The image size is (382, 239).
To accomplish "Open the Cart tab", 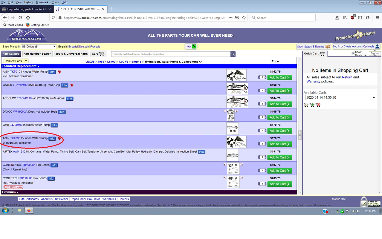I will 98,54.
